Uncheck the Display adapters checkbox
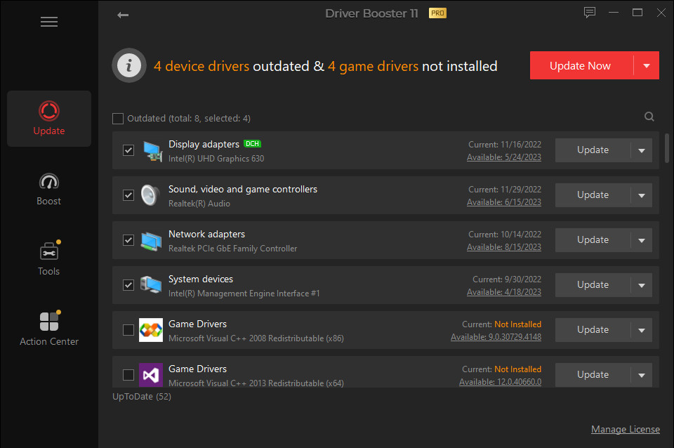 click(x=128, y=150)
